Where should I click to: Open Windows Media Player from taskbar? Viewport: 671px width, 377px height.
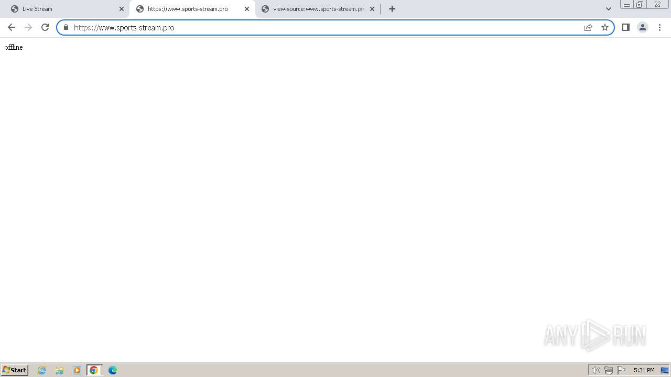coord(77,370)
